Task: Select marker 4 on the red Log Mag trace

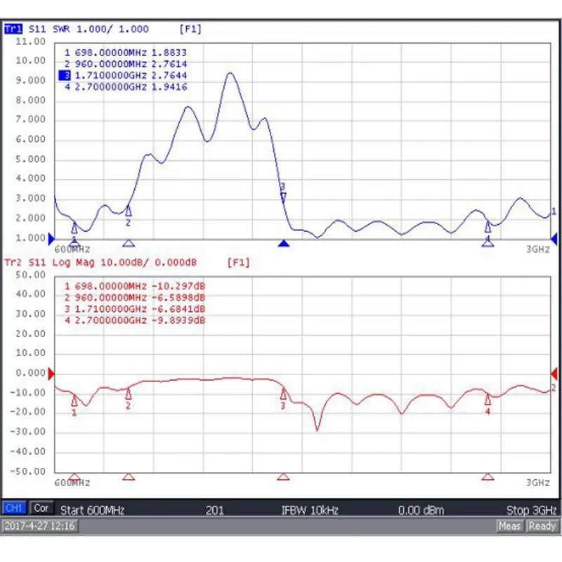Action: pyautogui.click(x=488, y=400)
